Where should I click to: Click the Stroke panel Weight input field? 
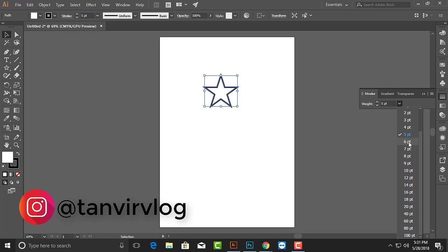tap(388, 104)
